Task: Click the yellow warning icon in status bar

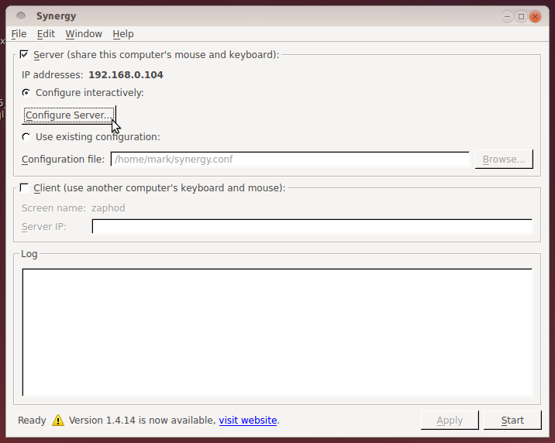Action: coord(58,421)
